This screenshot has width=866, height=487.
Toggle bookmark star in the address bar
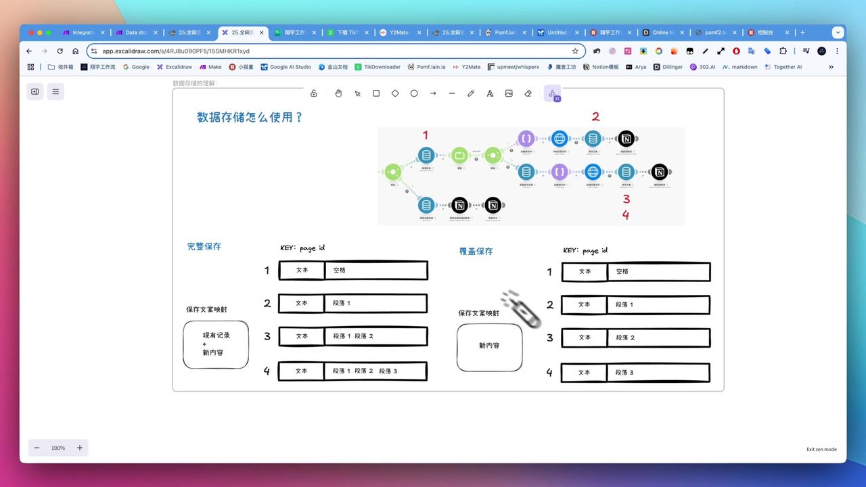coord(574,51)
